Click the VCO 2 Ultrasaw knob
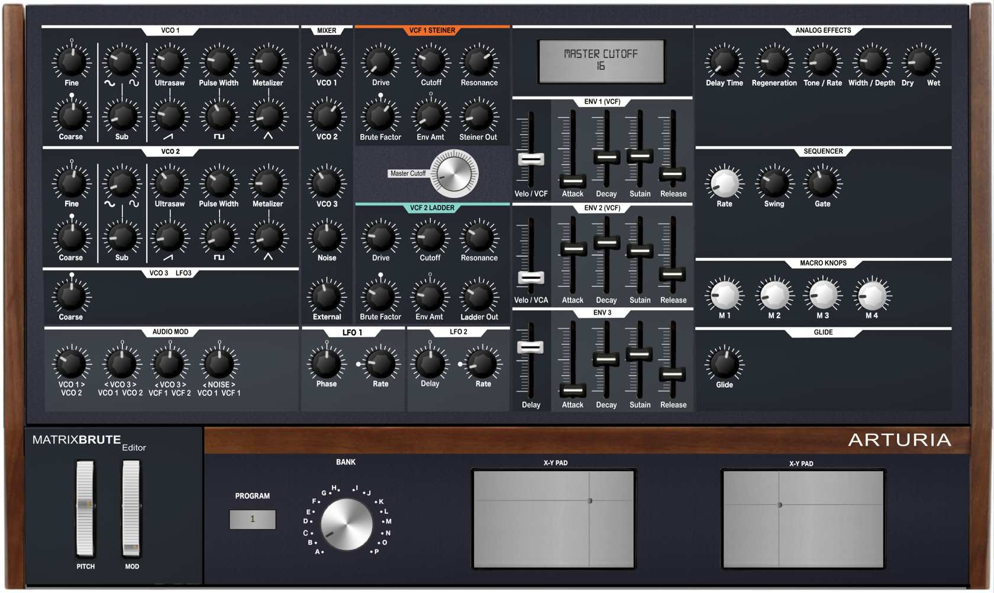 [x=170, y=182]
